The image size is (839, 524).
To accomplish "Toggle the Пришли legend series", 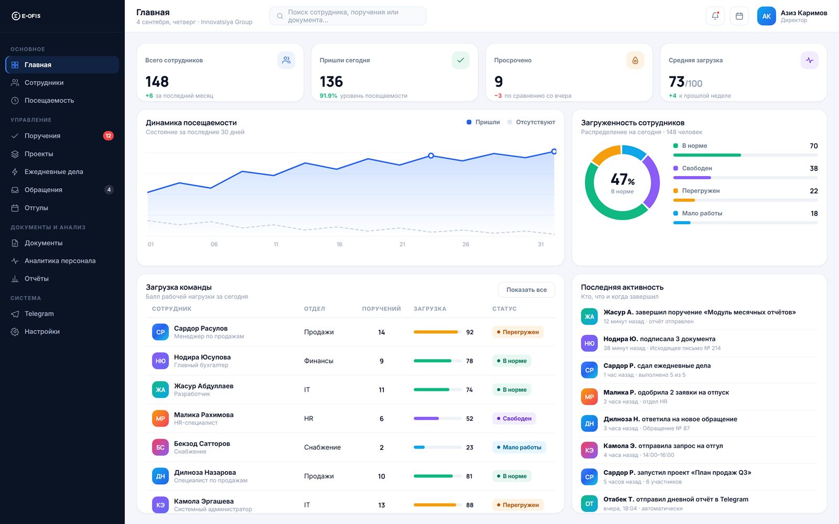I will 483,122.
